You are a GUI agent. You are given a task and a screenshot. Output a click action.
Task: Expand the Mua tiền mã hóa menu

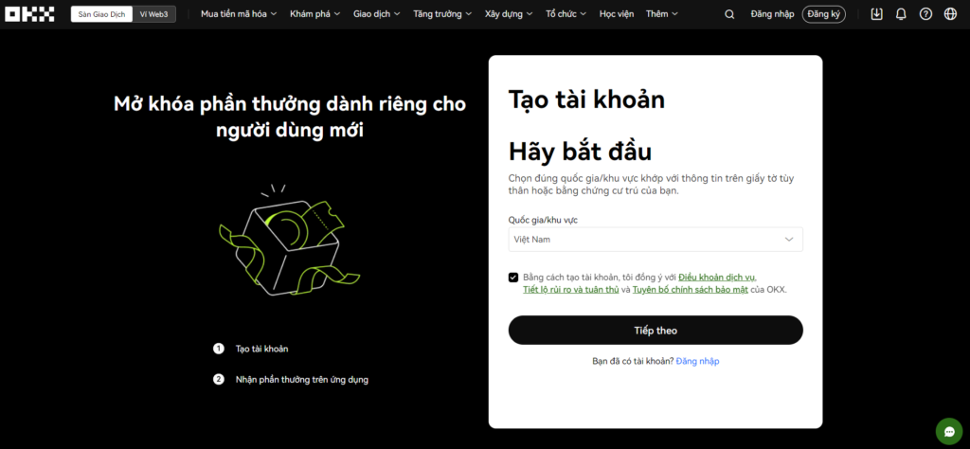pyautogui.click(x=238, y=14)
